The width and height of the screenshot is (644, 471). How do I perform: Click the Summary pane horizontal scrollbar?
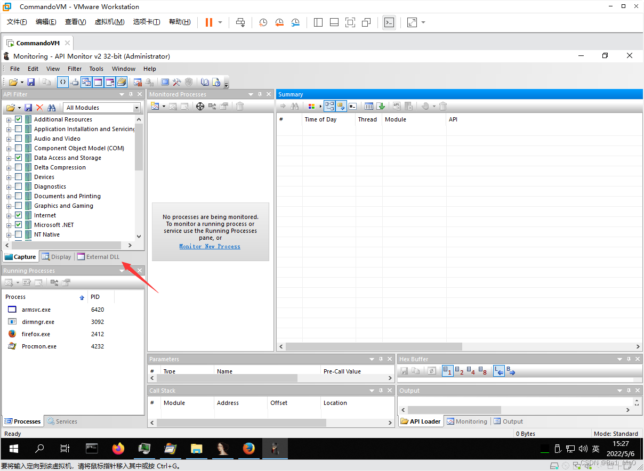[x=458, y=347]
